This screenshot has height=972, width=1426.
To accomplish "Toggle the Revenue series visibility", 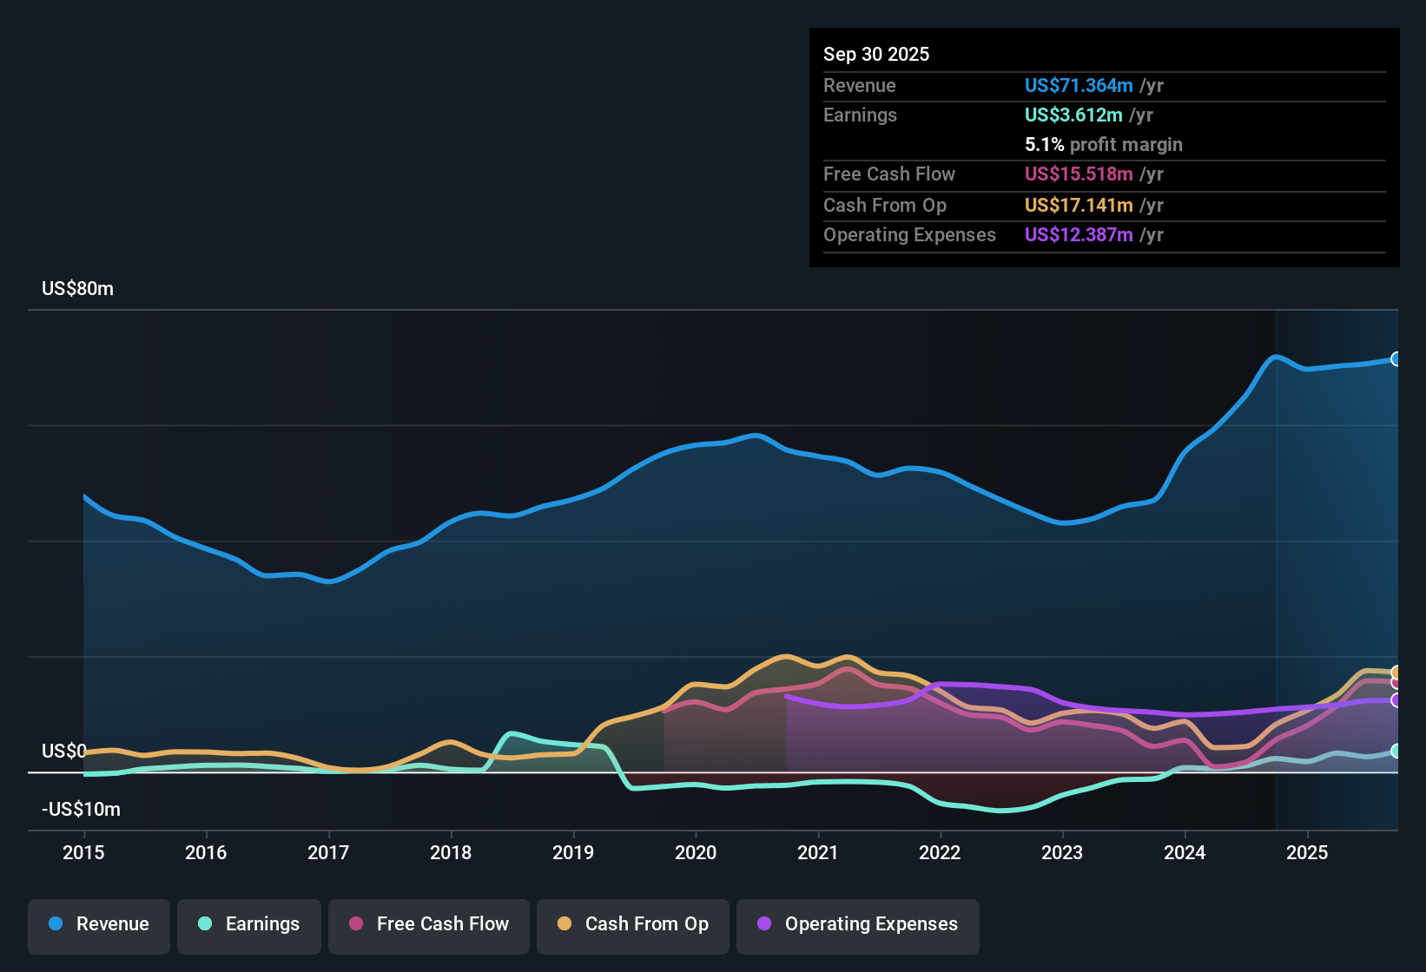I will [x=98, y=924].
